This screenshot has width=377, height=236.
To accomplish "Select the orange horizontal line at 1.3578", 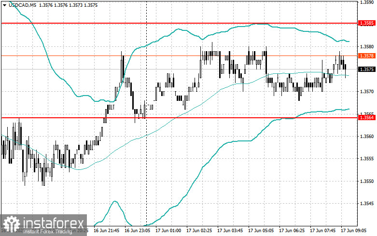I will [179, 56].
